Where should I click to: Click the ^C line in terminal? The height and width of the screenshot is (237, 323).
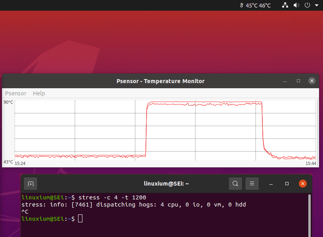tap(25, 212)
